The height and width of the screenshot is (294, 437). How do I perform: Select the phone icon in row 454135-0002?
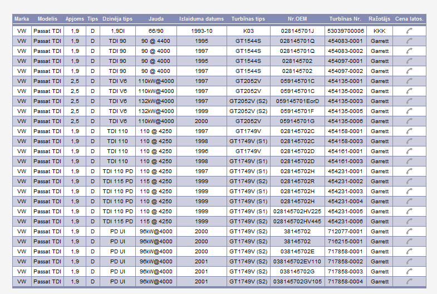[x=409, y=91]
